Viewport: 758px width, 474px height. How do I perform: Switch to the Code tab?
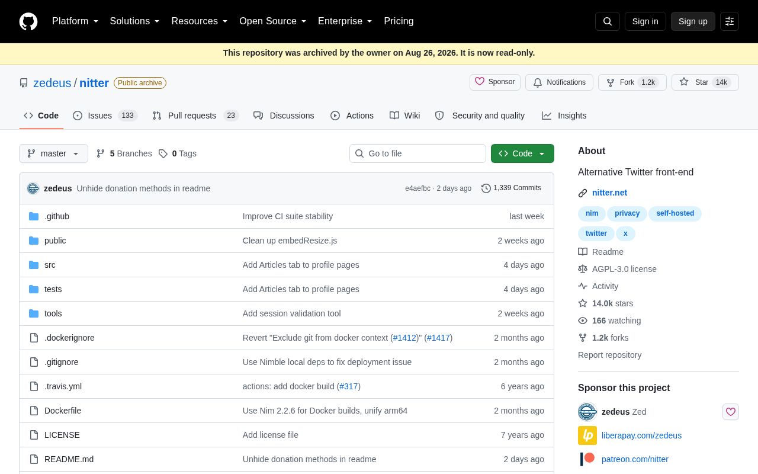pos(41,116)
